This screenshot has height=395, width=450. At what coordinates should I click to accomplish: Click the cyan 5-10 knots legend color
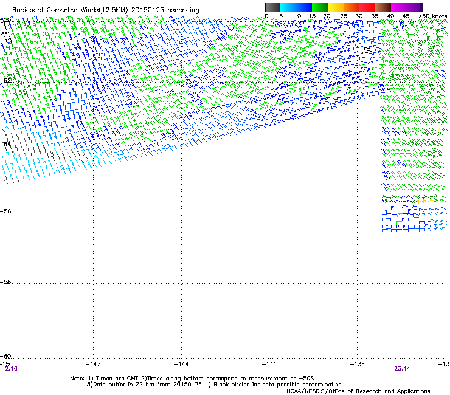288,7
